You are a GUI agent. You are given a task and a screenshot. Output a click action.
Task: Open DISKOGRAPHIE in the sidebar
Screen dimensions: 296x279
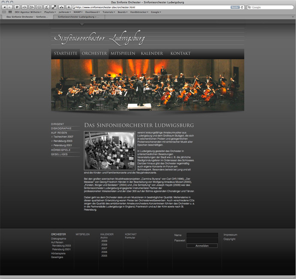(x=61, y=128)
